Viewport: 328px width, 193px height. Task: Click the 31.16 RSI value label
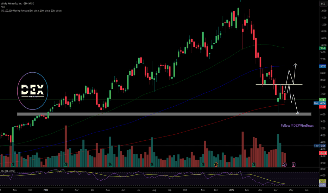click(323, 185)
